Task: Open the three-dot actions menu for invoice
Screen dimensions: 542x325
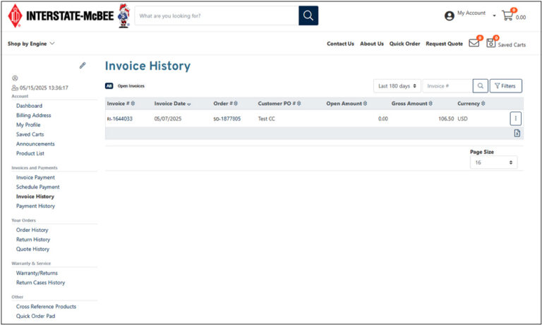Action: [x=515, y=118]
